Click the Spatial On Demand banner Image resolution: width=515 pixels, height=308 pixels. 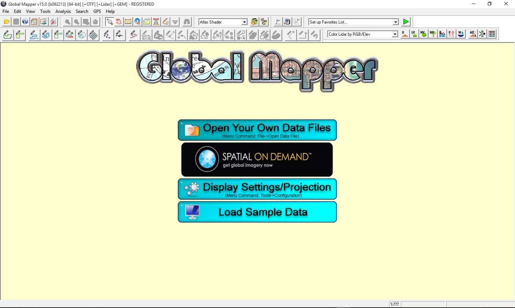click(257, 159)
